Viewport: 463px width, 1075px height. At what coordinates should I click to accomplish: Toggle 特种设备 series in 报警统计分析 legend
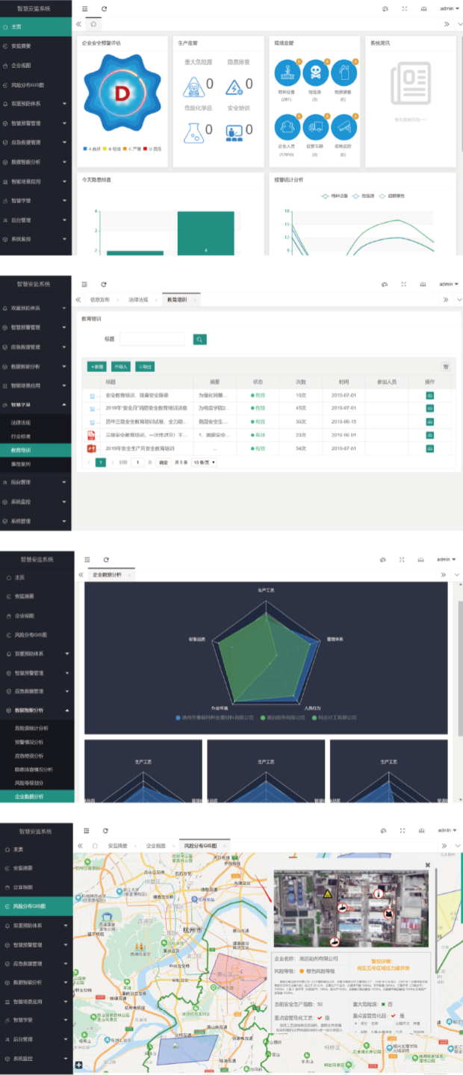tap(335, 196)
